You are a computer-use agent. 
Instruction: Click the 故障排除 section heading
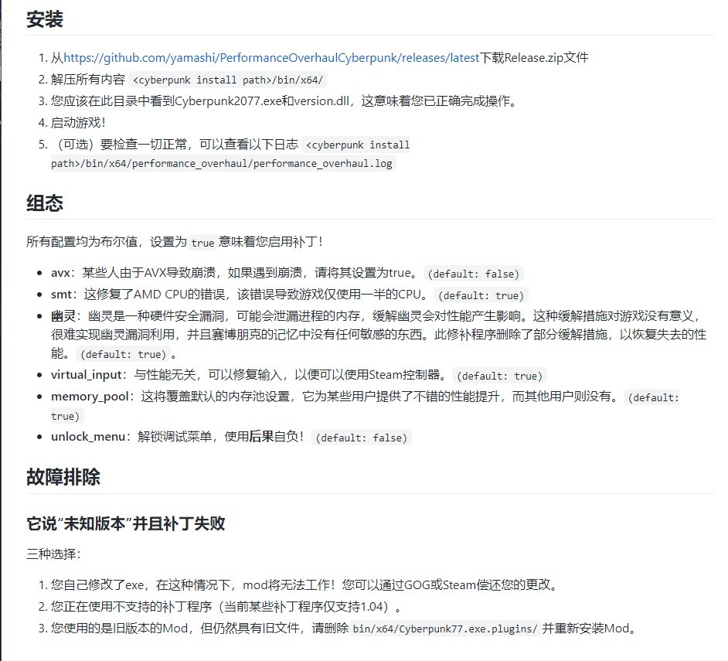pyautogui.click(x=63, y=477)
